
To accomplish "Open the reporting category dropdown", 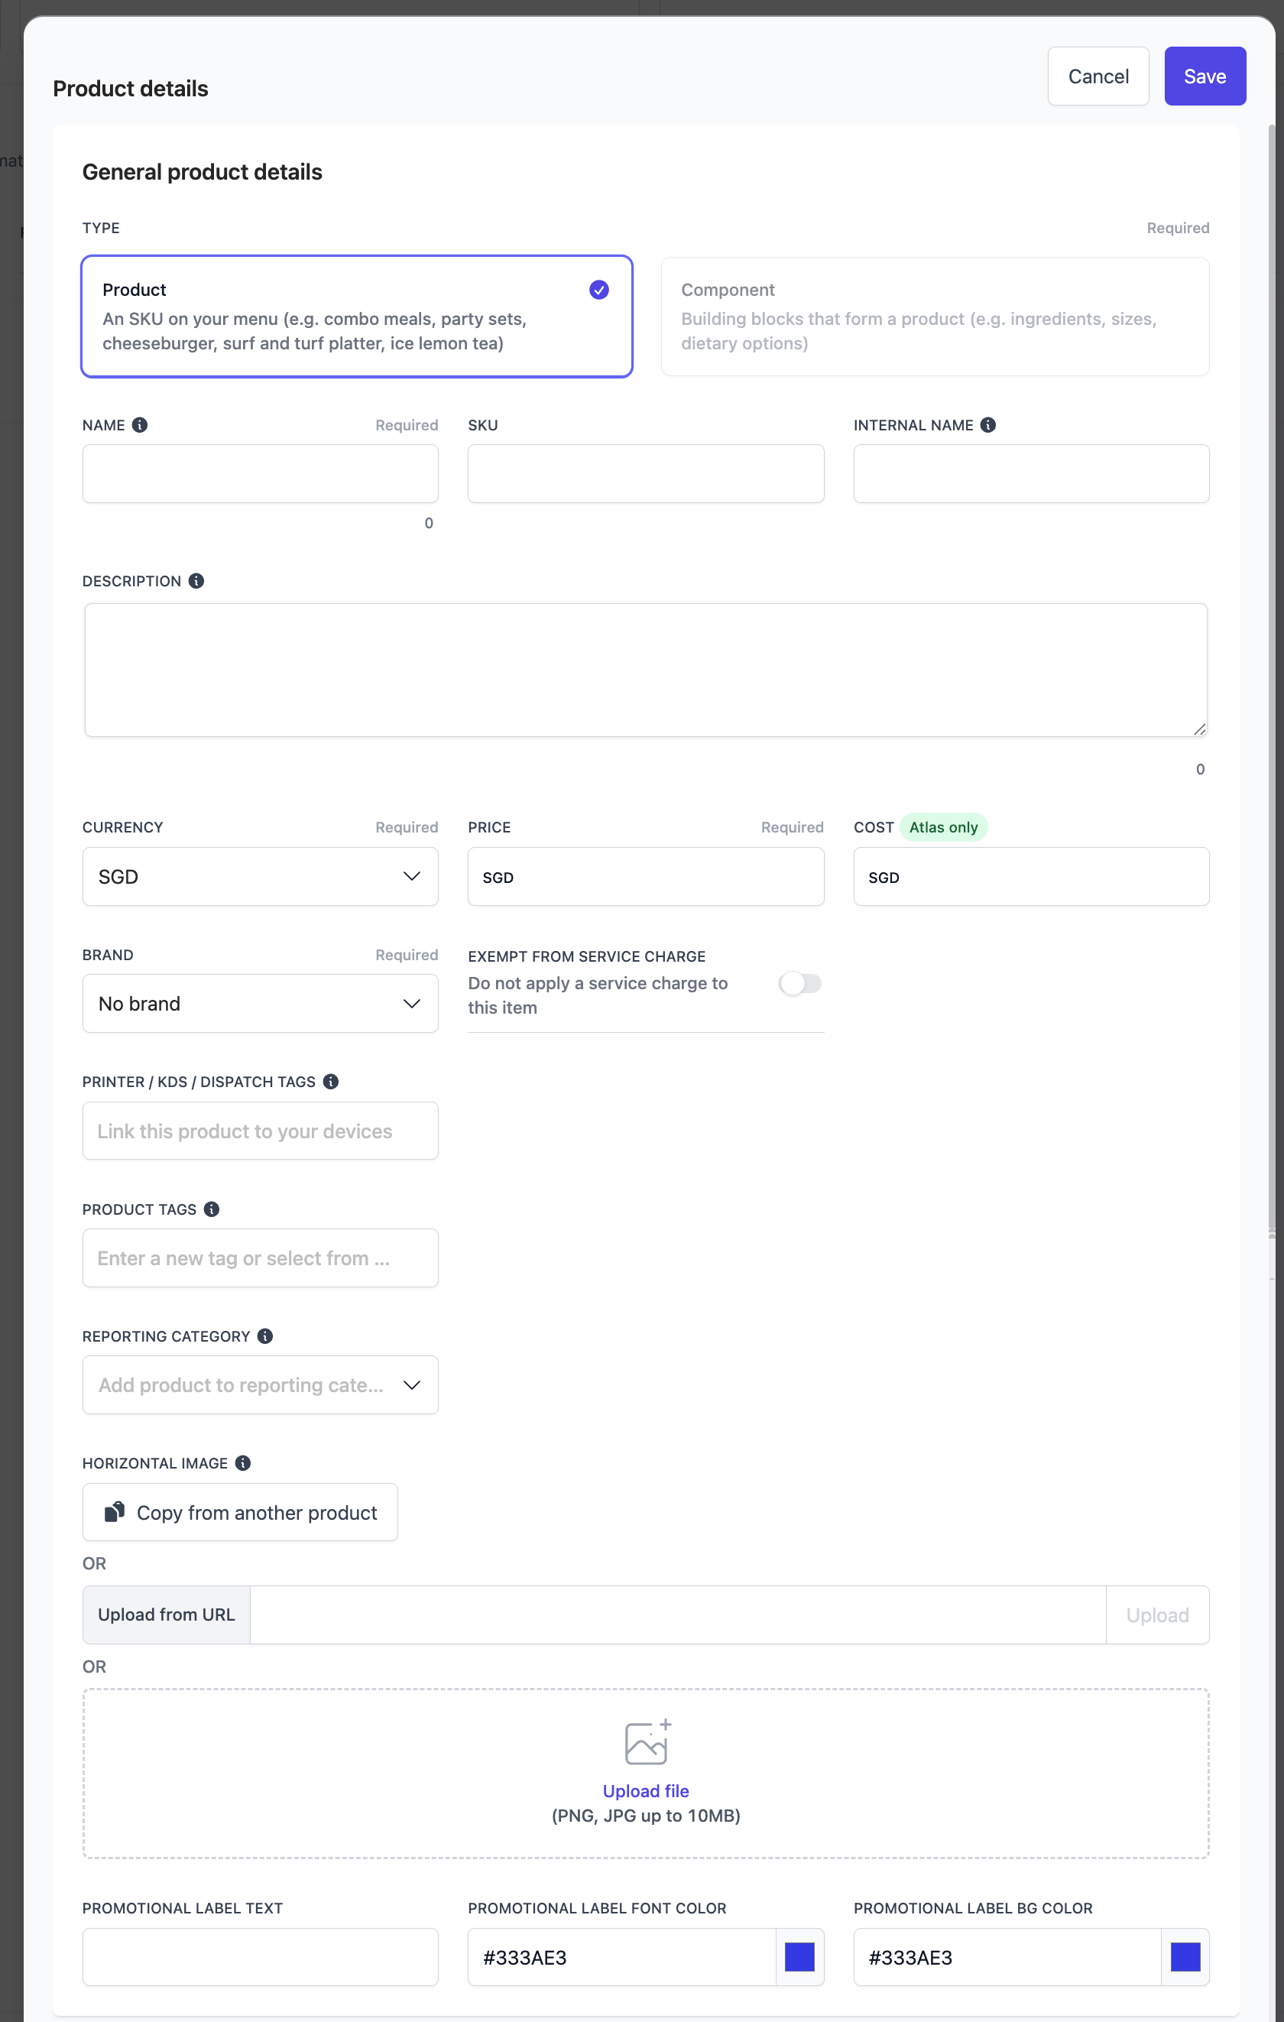I will (x=260, y=1384).
